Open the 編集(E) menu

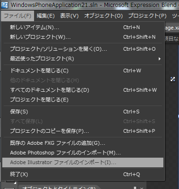(x=46, y=16)
